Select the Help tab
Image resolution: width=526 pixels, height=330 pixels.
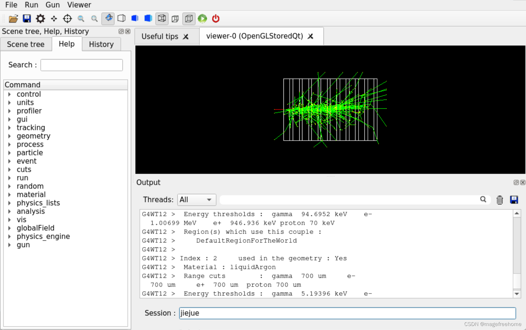pos(67,44)
